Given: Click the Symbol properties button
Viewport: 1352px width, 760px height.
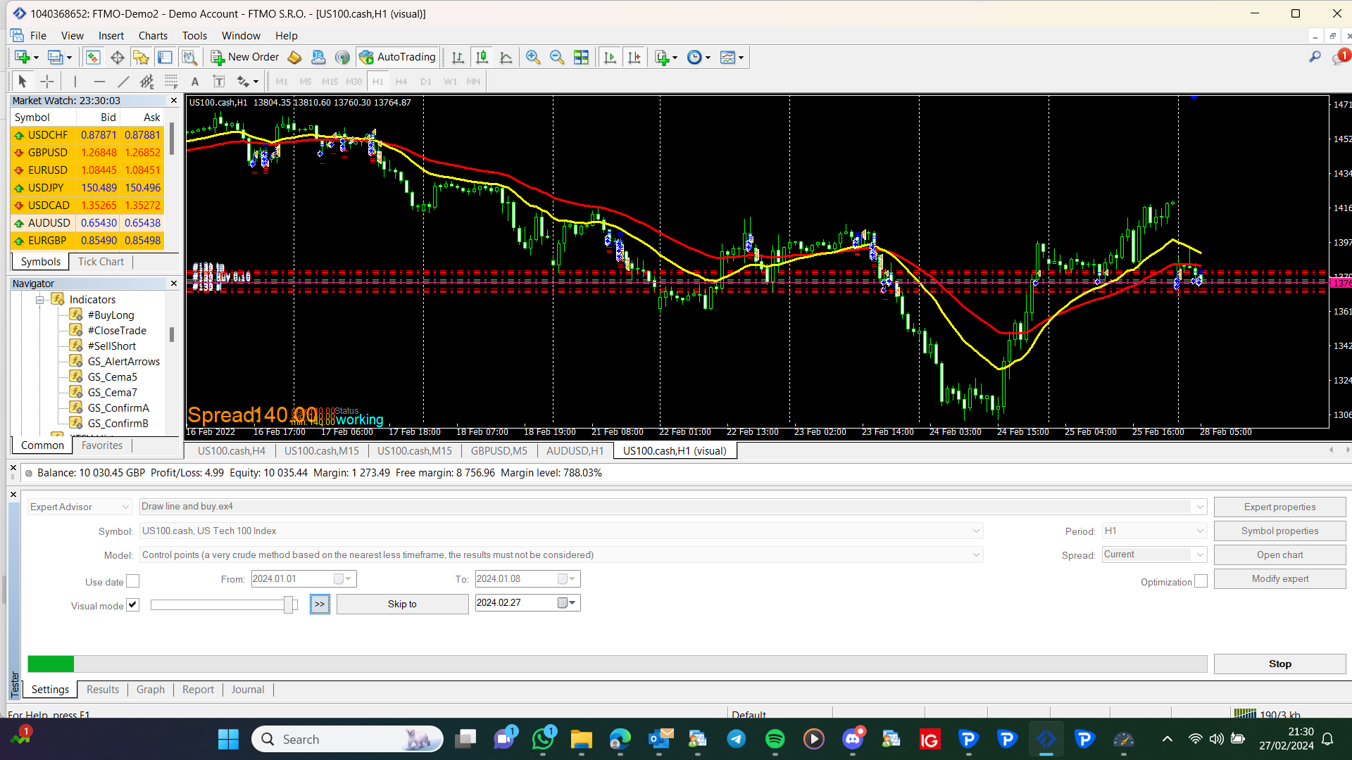Looking at the screenshot, I should [1279, 531].
